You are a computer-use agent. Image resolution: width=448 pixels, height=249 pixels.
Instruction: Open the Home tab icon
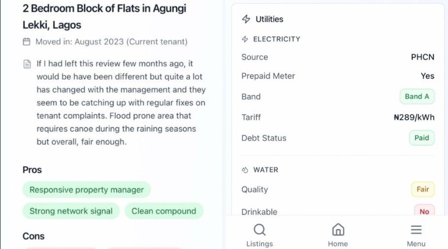click(x=338, y=230)
